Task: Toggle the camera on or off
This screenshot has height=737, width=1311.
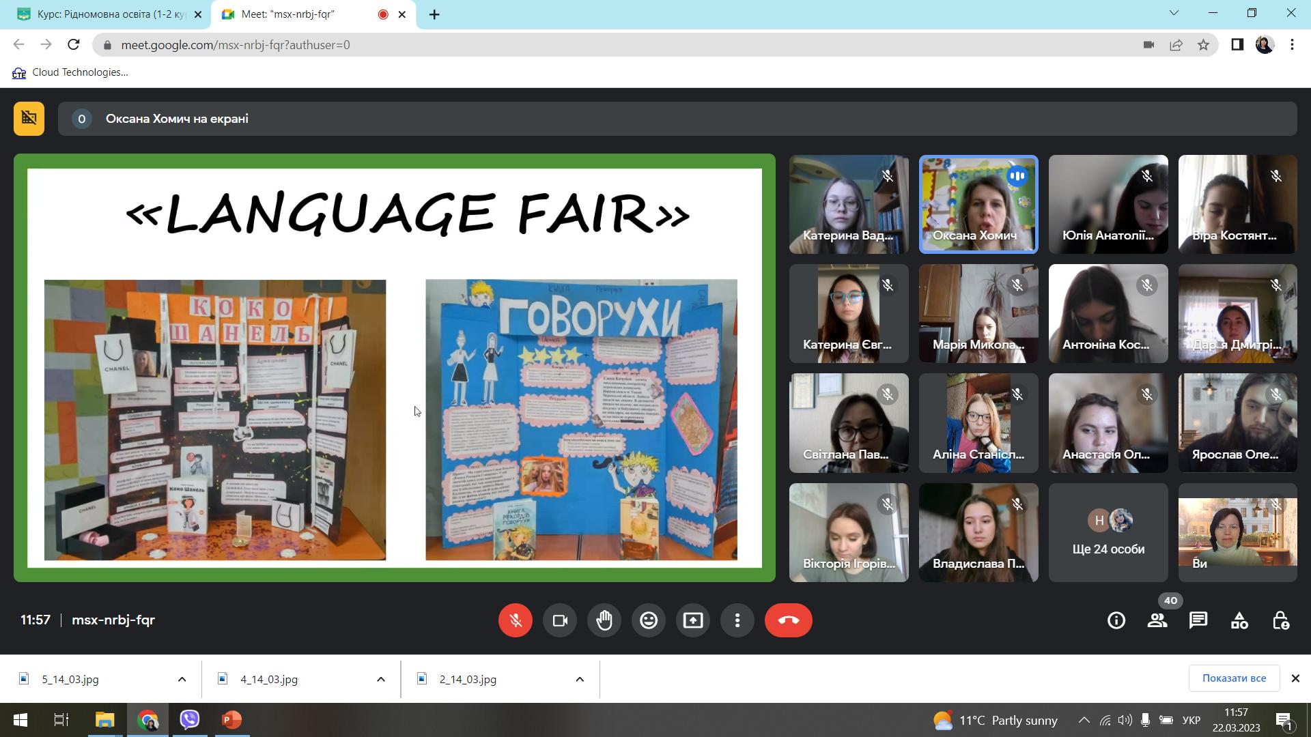Action: point(559,620)
